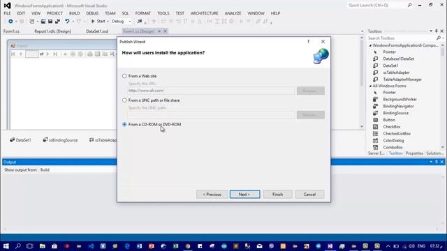Screen dimensions: 447x251
Task: Click the Save All toolbar icon
Action: click(57, 22)
